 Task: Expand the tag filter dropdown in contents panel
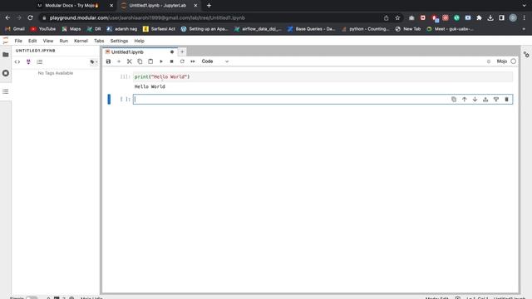[x=94, y=62]
